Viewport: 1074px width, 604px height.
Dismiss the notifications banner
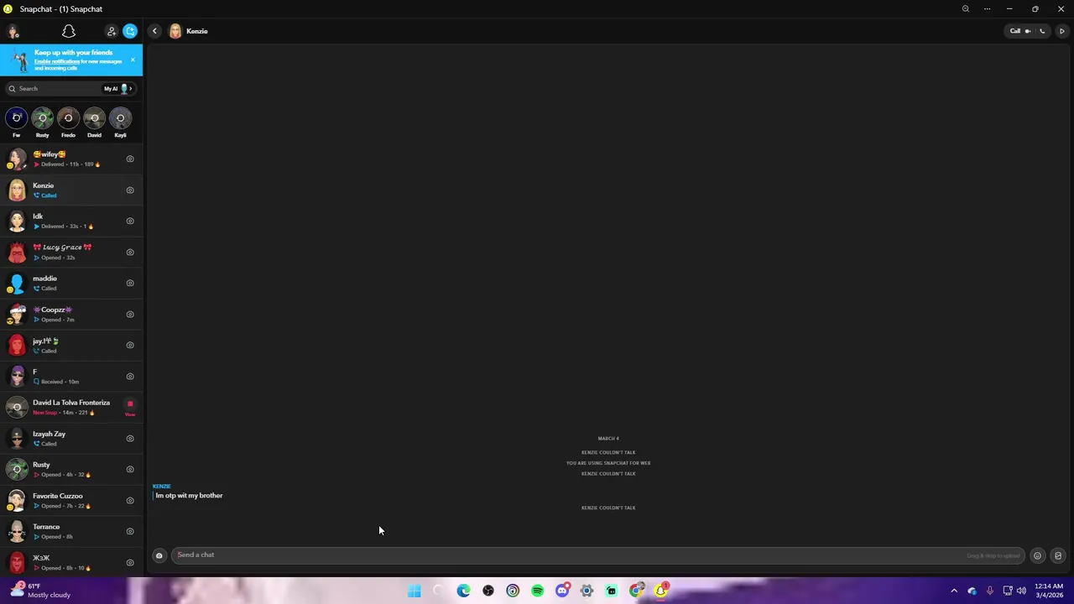click(x=133, y=60)
